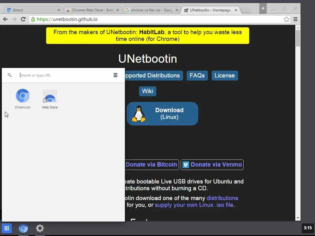Viewport: 315px width, 236px height.
Task: Close the Chrome Web Store tab
Action: pos(118,10)
